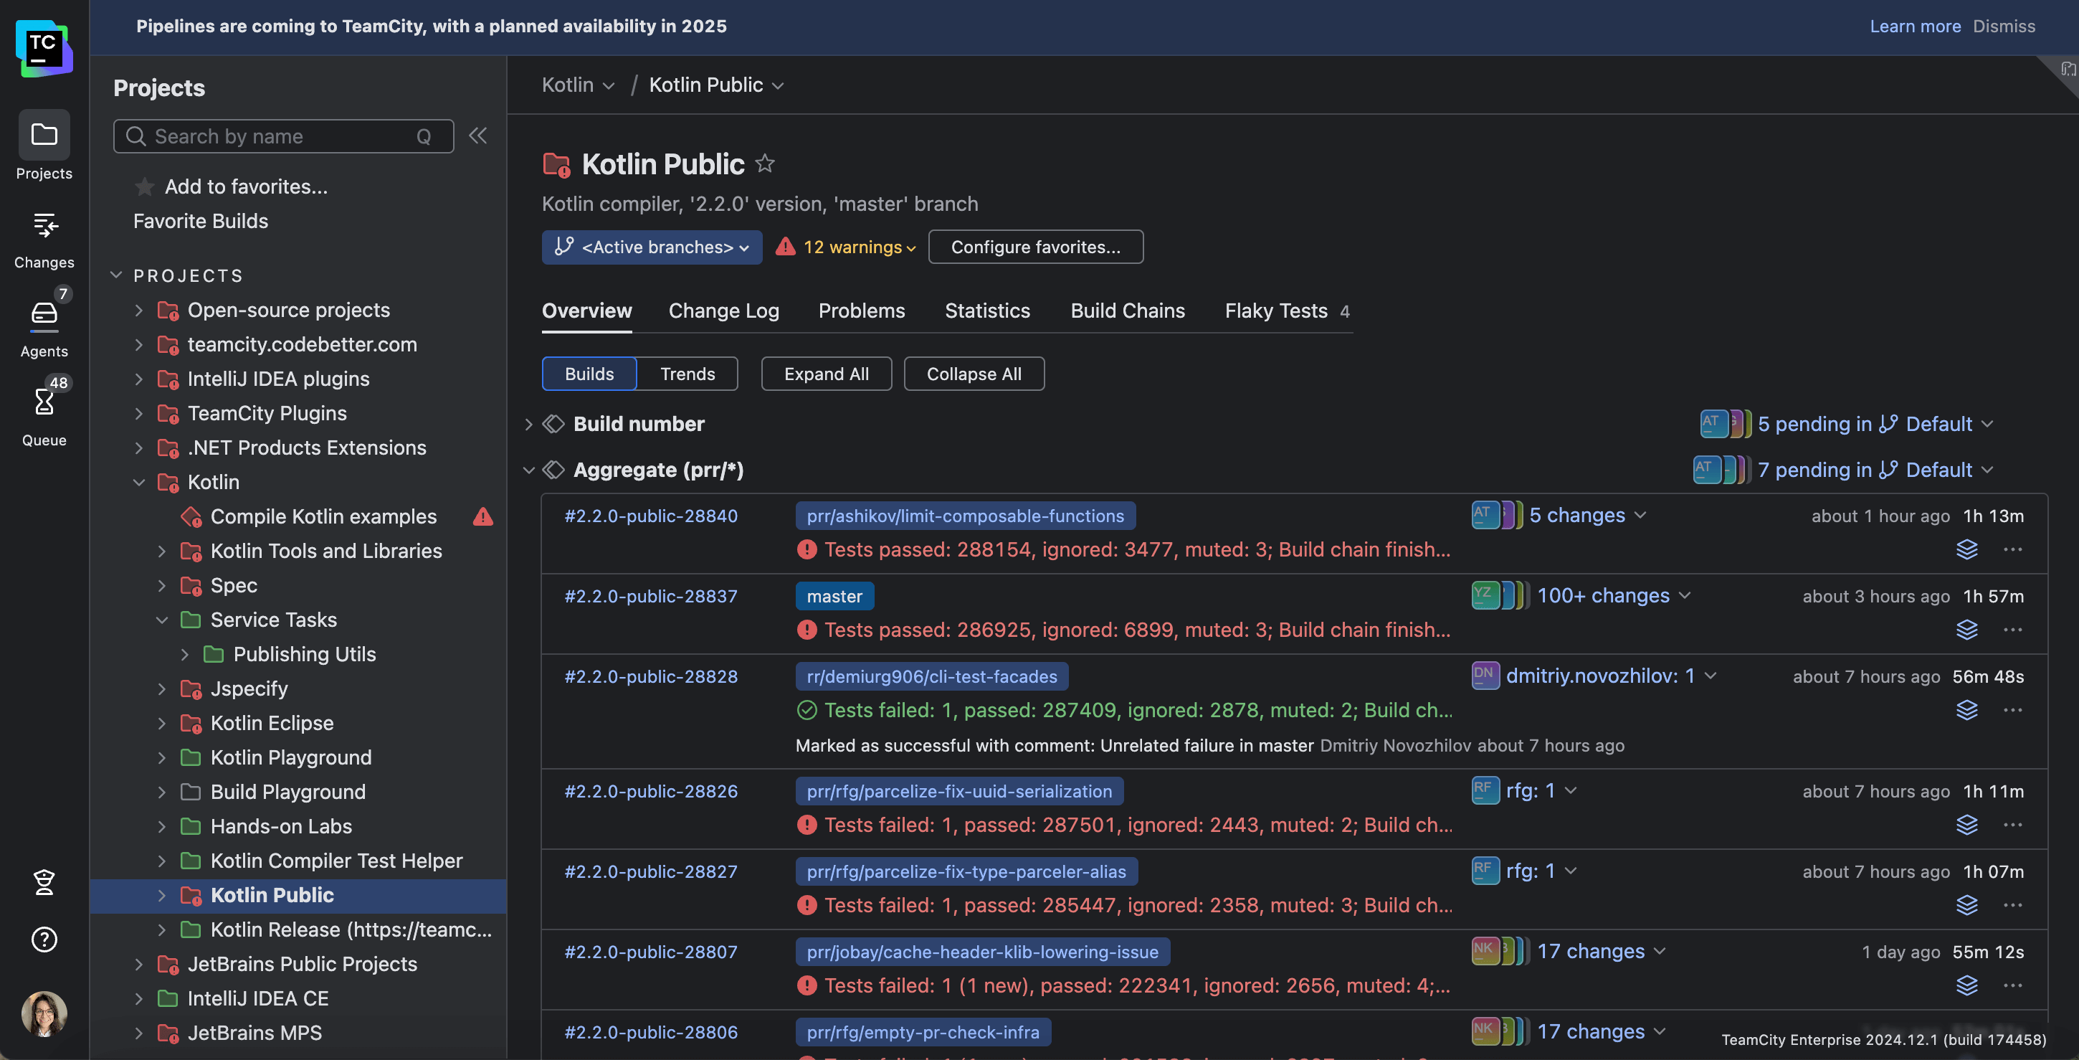Select the Kotlin Eclipse project

(272, 724)
